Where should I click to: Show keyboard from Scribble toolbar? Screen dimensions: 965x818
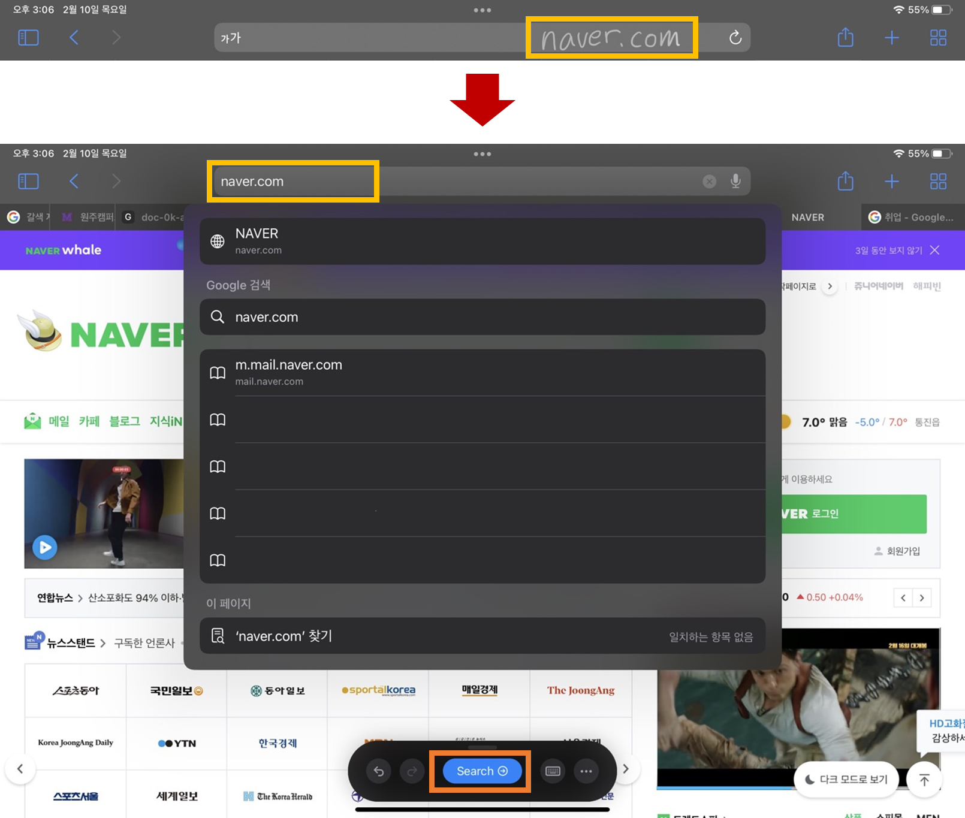click(x=553, y=771)
